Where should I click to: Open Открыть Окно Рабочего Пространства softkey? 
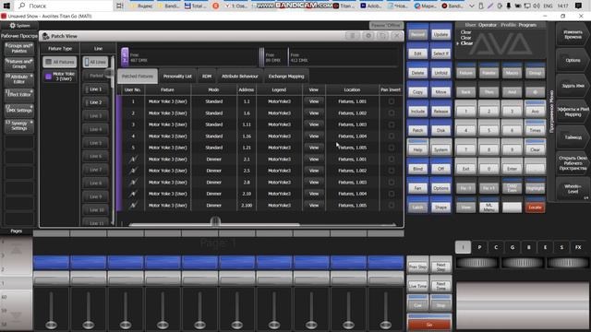point(573,163)
